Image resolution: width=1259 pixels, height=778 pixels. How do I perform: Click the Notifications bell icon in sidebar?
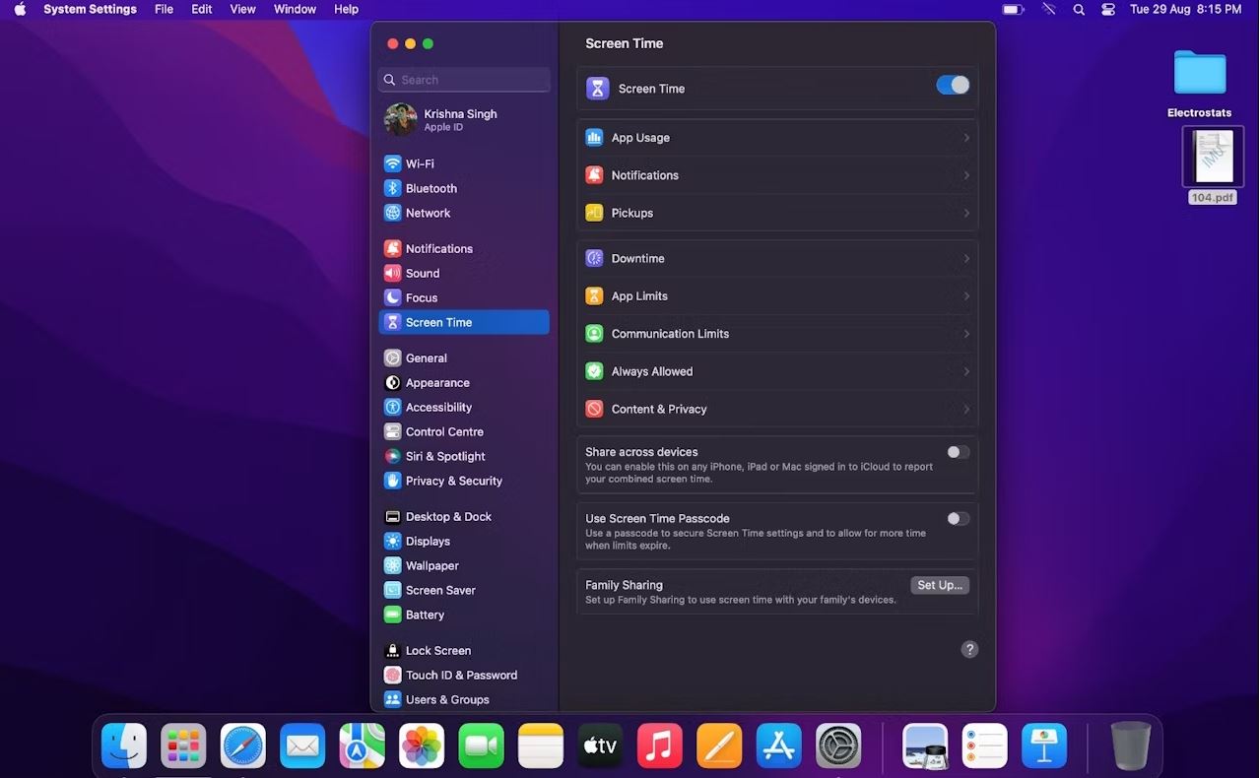[392, 248]
